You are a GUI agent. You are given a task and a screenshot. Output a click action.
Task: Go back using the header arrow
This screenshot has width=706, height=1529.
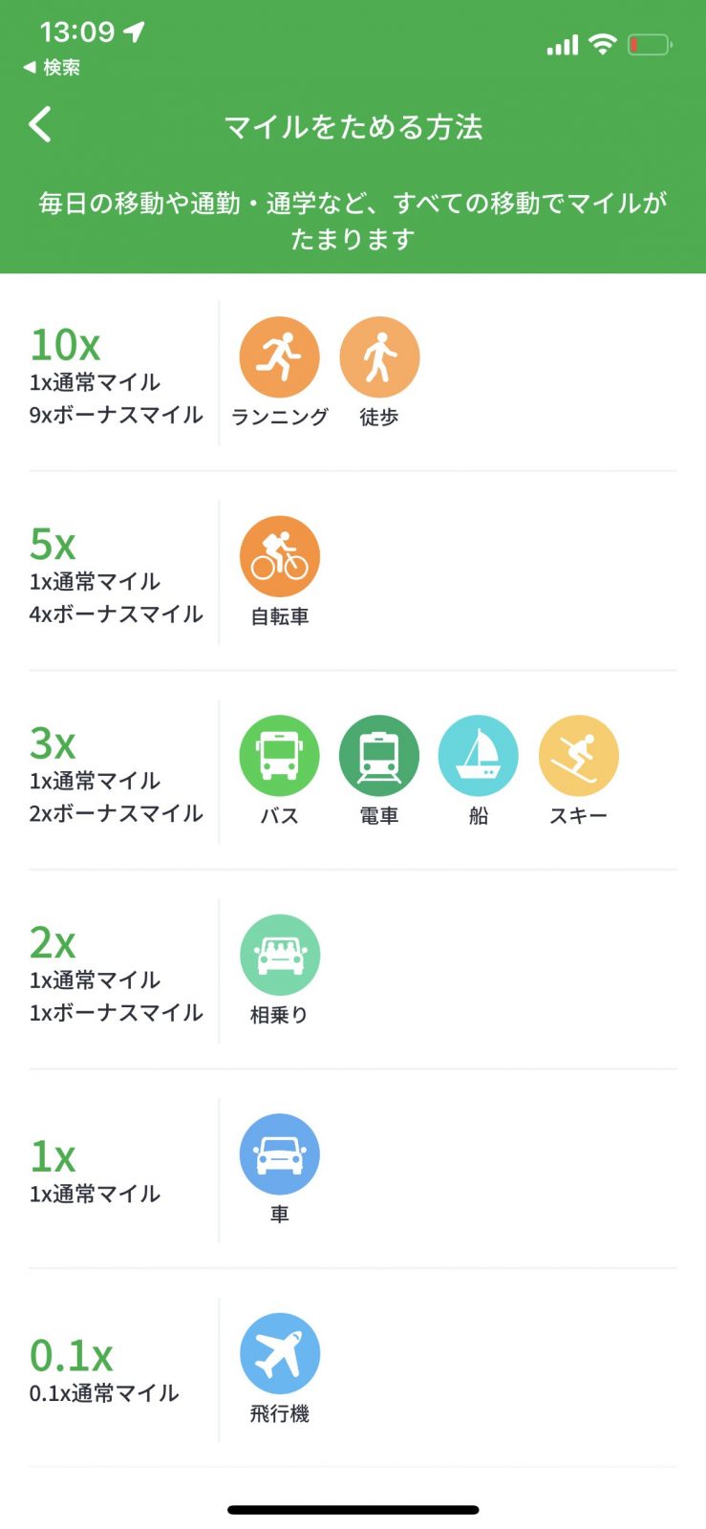coord(40,125)
